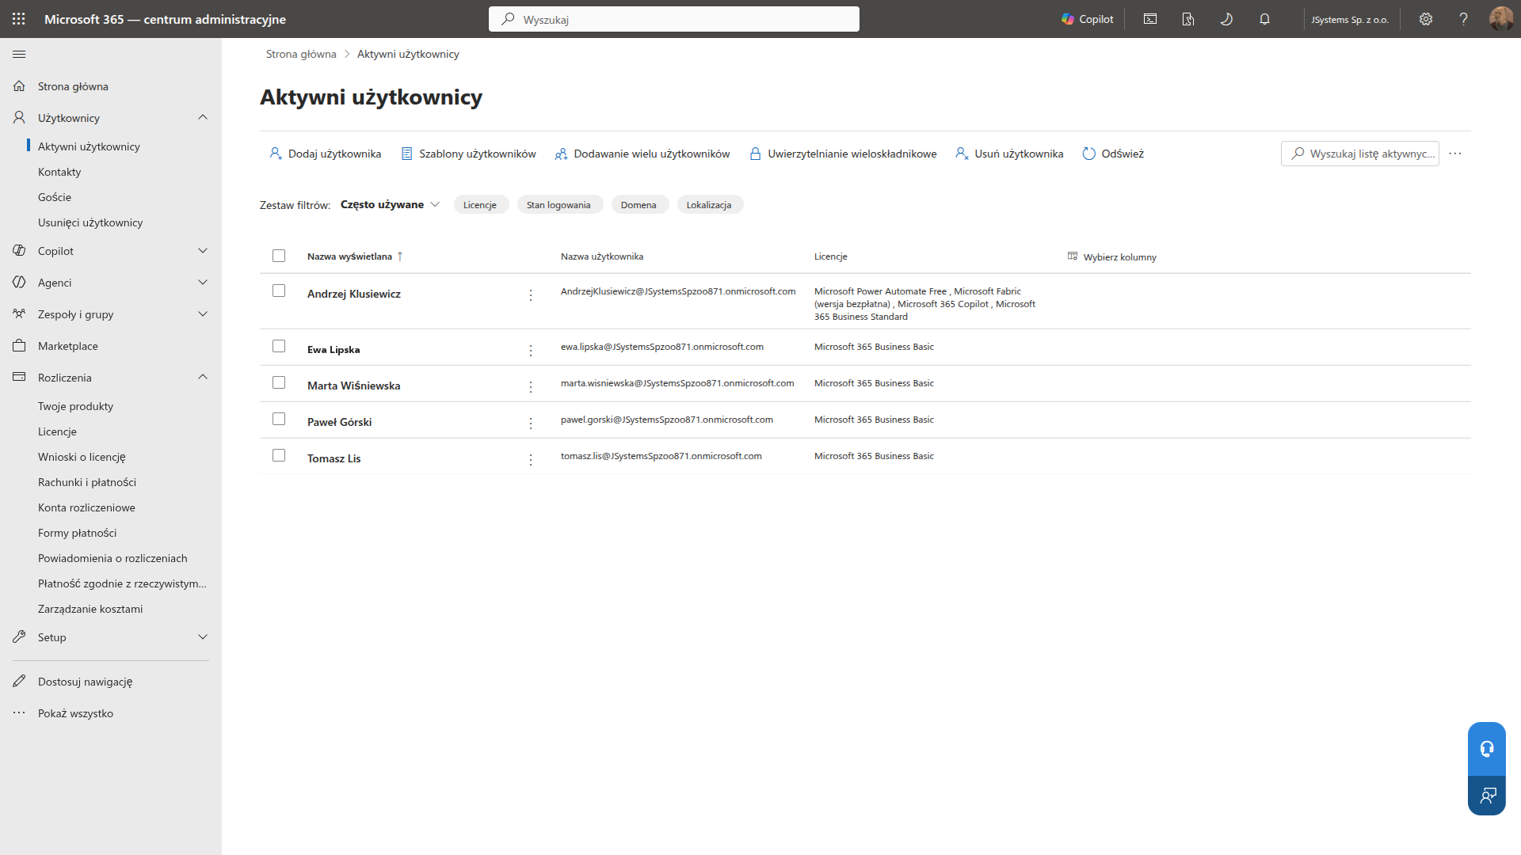Tick checkbox for Marta Wiśniewska
The image size is (1521, 855).
coord(279,382)
